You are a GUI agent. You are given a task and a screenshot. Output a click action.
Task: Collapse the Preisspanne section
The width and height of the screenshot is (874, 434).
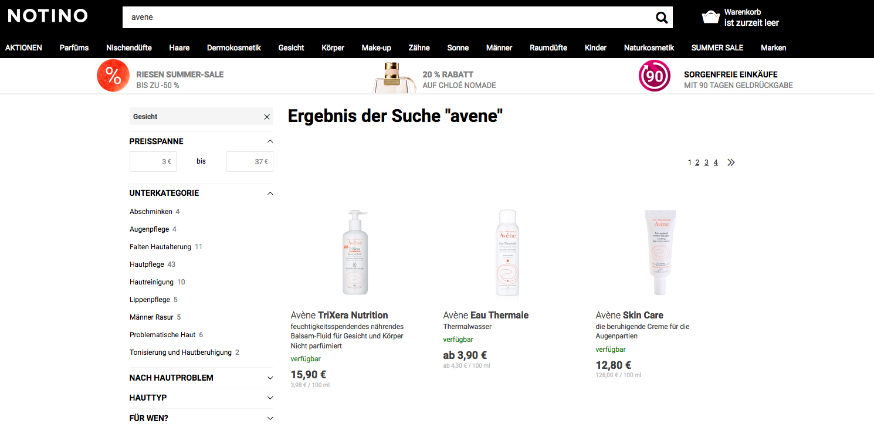[x=270, y=141]
